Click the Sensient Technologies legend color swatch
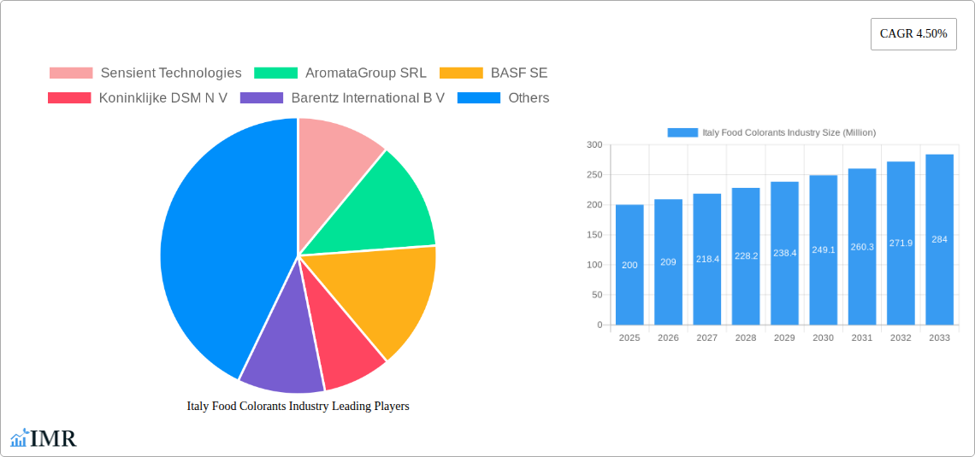 point(71,73)
